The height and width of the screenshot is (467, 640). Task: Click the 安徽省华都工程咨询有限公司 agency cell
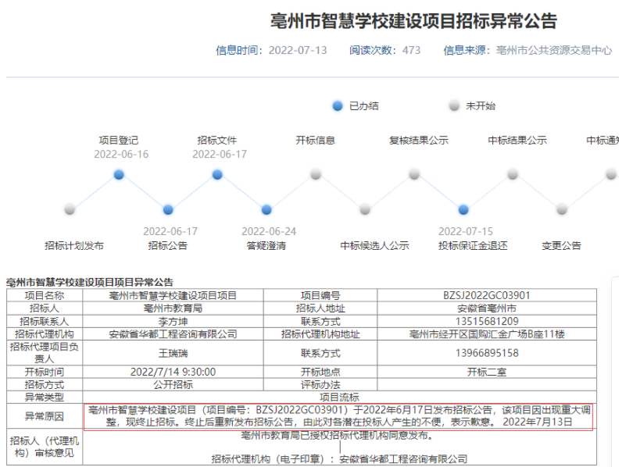[173, 333]
